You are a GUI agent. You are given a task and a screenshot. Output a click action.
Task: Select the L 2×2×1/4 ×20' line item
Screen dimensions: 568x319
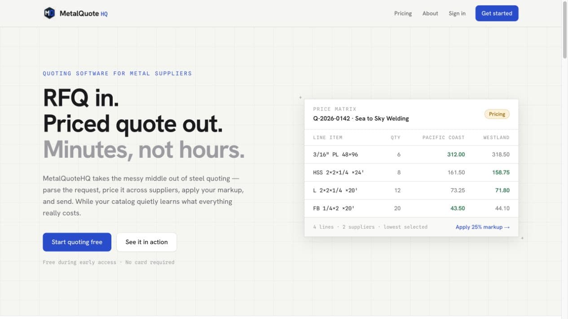335,190
